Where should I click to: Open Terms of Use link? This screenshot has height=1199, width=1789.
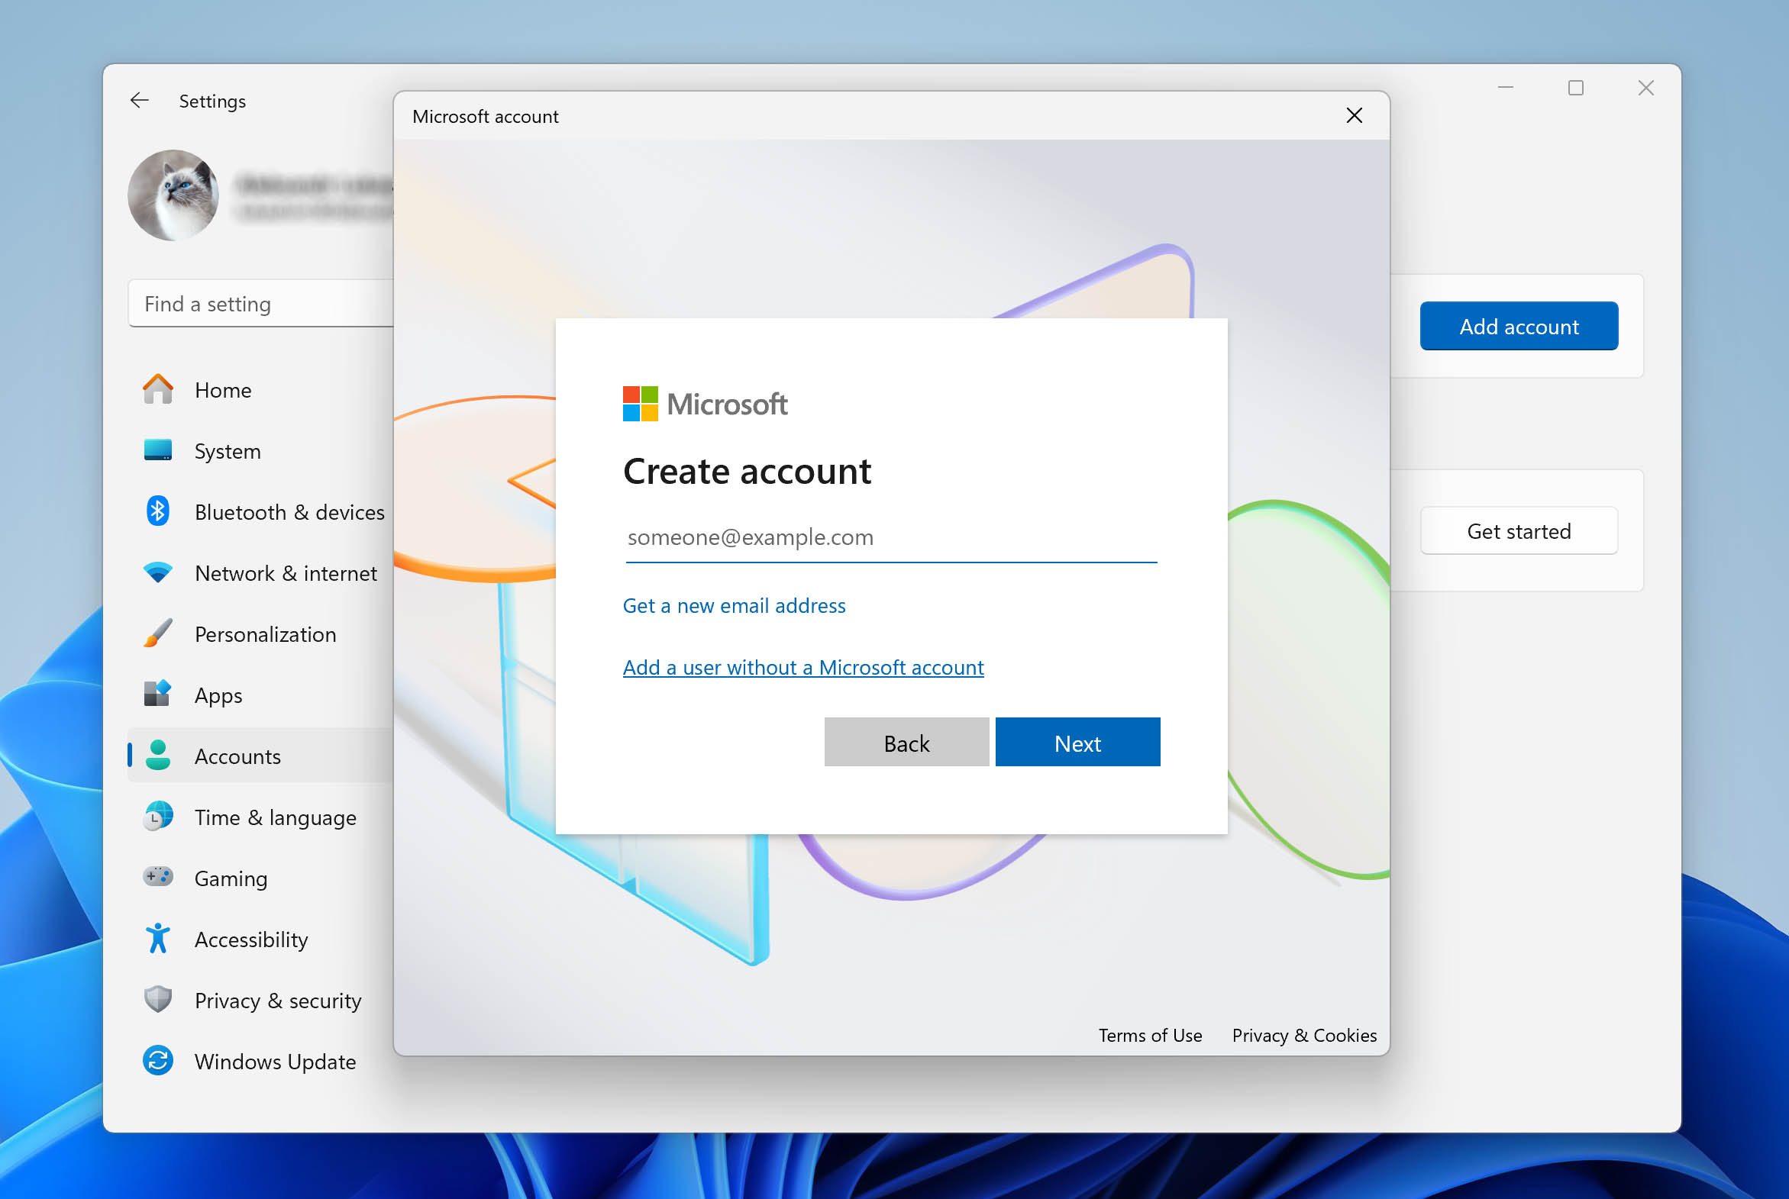tap(1150, 1035)
